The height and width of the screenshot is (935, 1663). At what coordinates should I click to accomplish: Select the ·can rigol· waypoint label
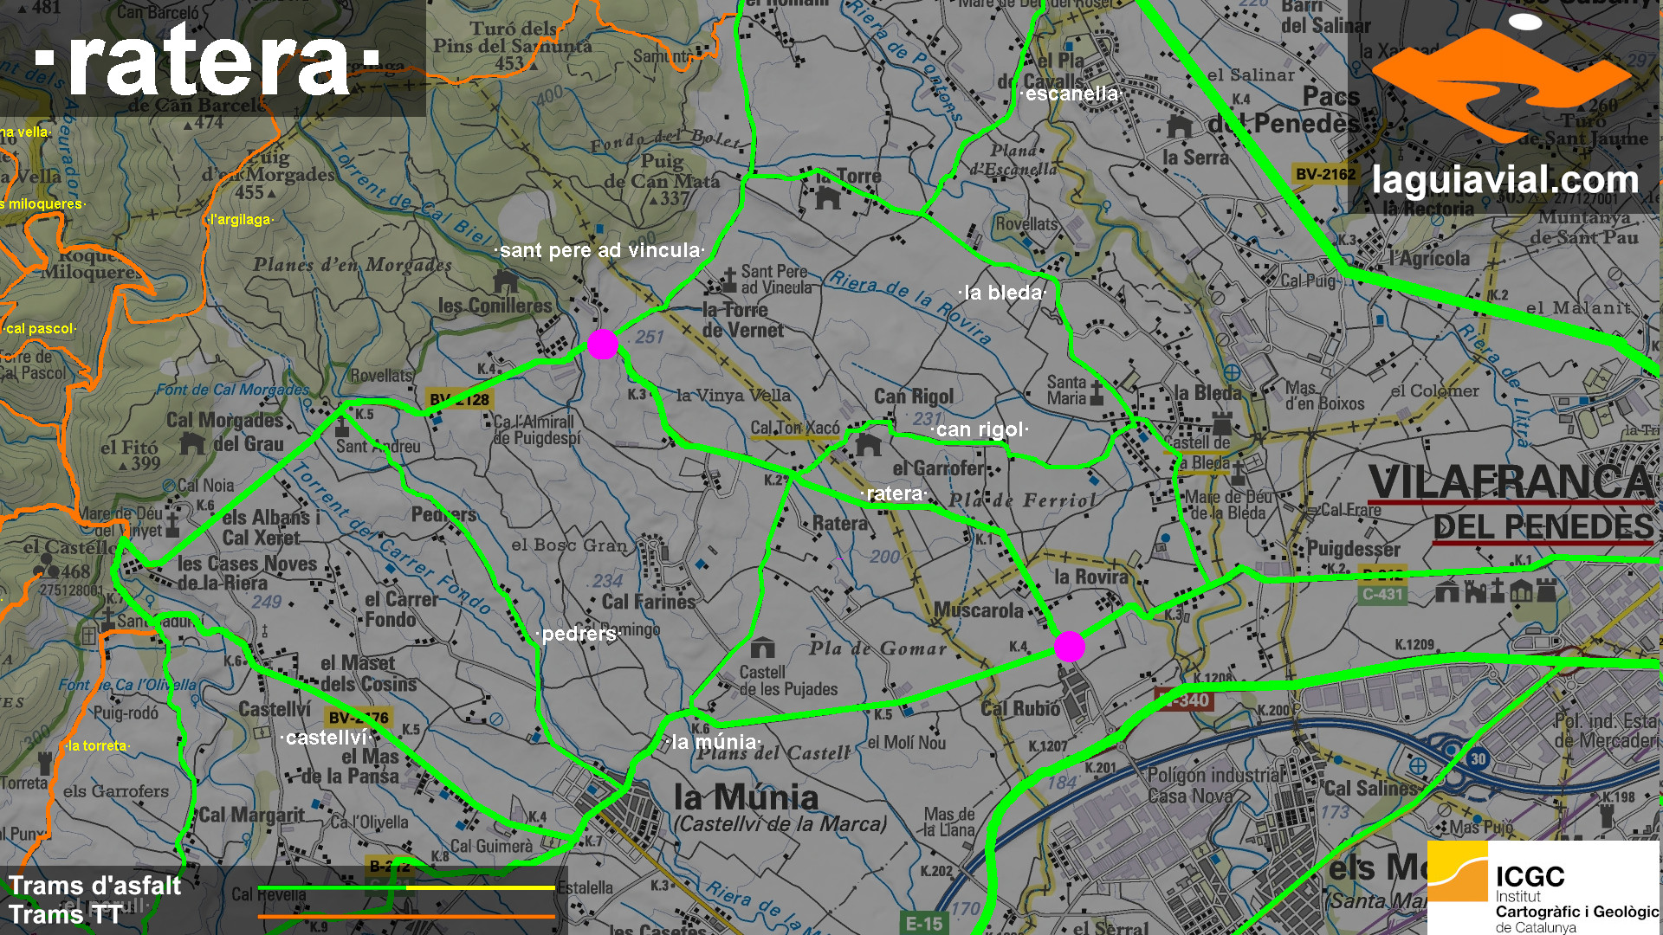click(980, 429)
